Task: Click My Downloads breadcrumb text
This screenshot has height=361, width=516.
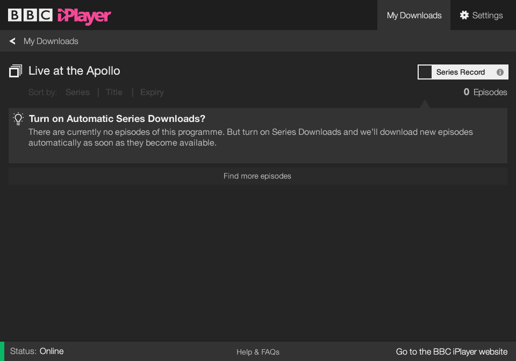Action: 51,41
